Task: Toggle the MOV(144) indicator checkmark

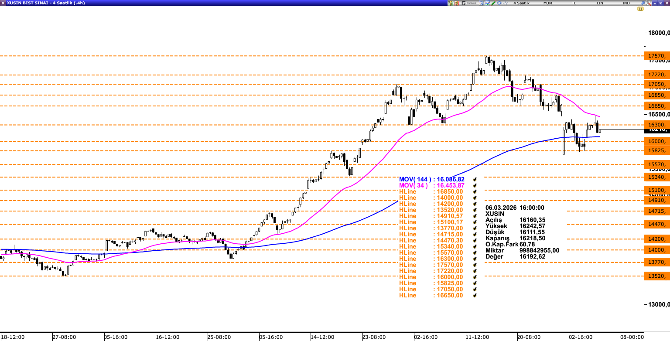Action: (474, 179)
